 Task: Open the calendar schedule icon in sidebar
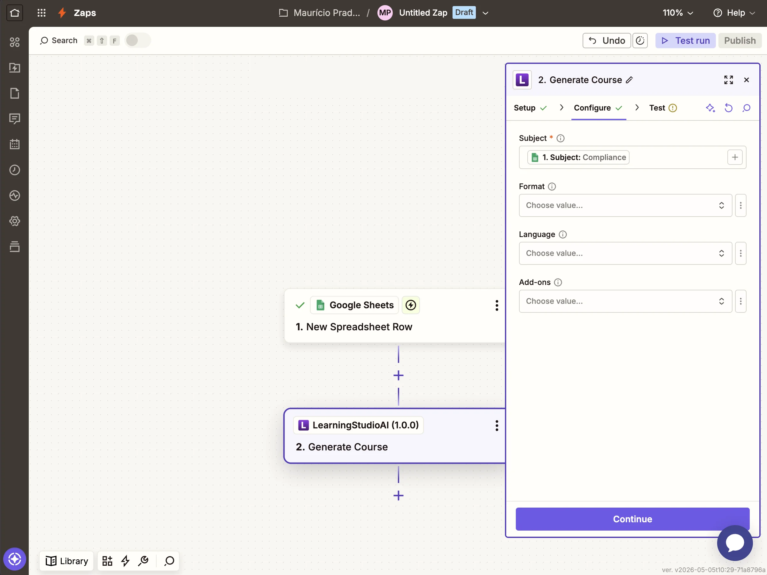(x=15, y=144)
